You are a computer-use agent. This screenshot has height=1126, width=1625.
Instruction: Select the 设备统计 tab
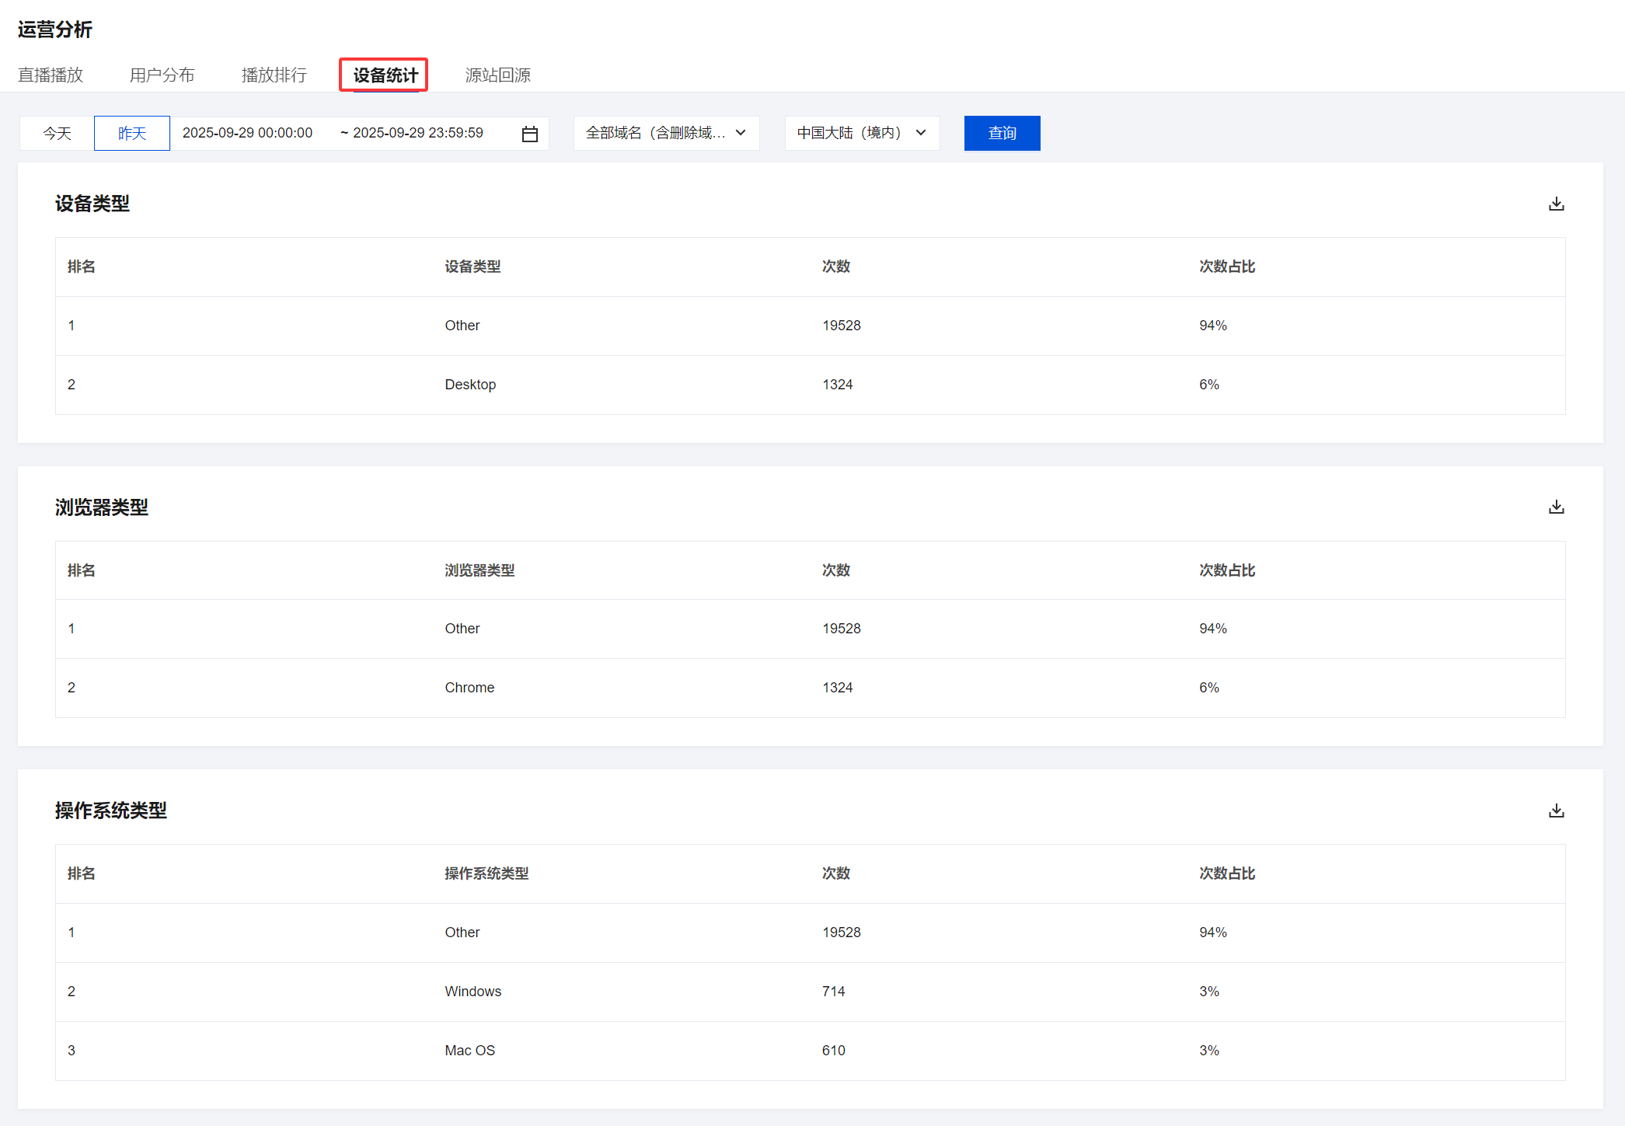click(385, 75)
